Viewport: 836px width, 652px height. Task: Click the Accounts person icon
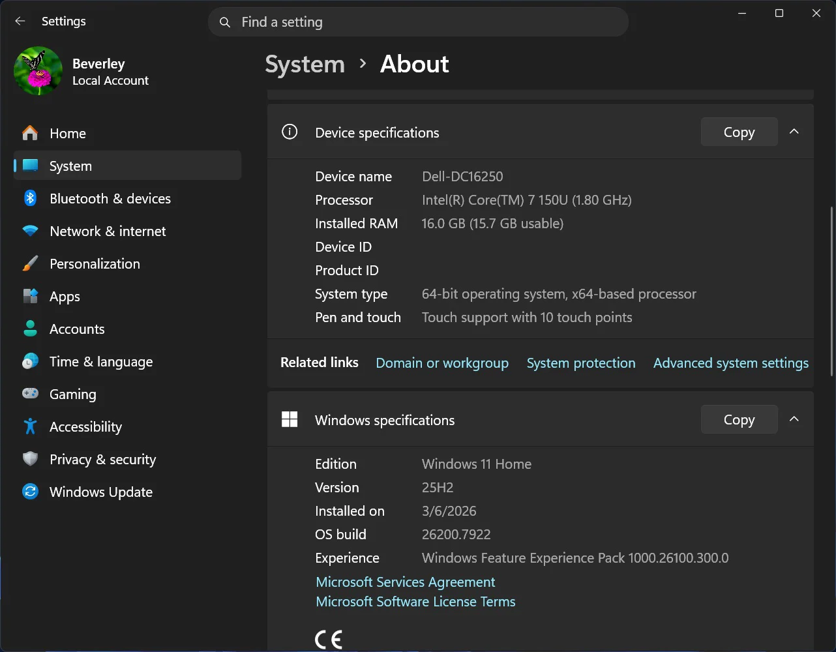[x=30, y=329]
